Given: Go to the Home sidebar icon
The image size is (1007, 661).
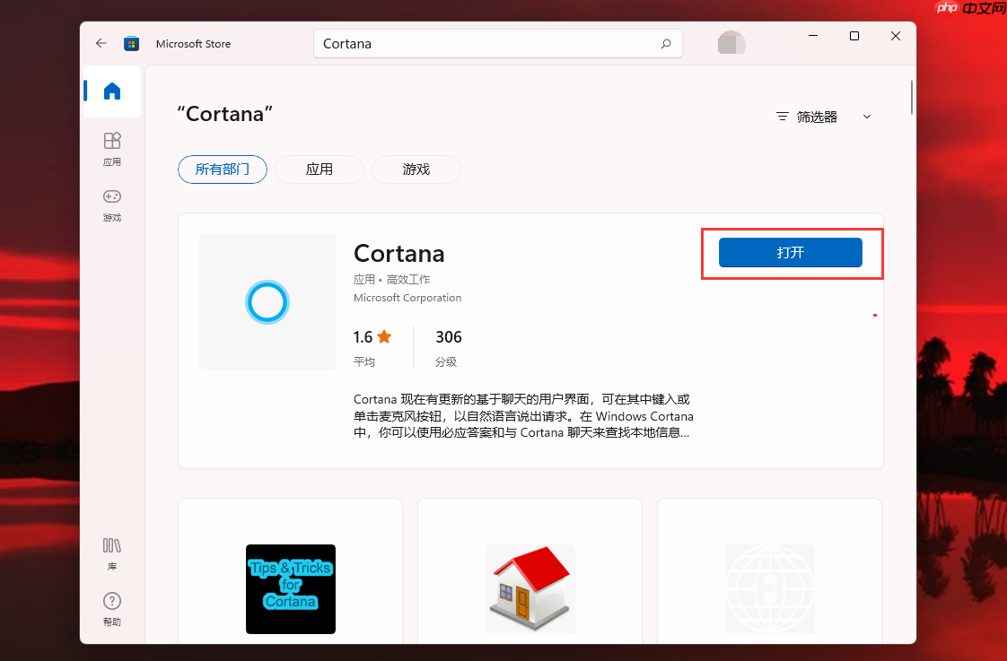Looking at the screenshot, I should click(x=112, y=91).
